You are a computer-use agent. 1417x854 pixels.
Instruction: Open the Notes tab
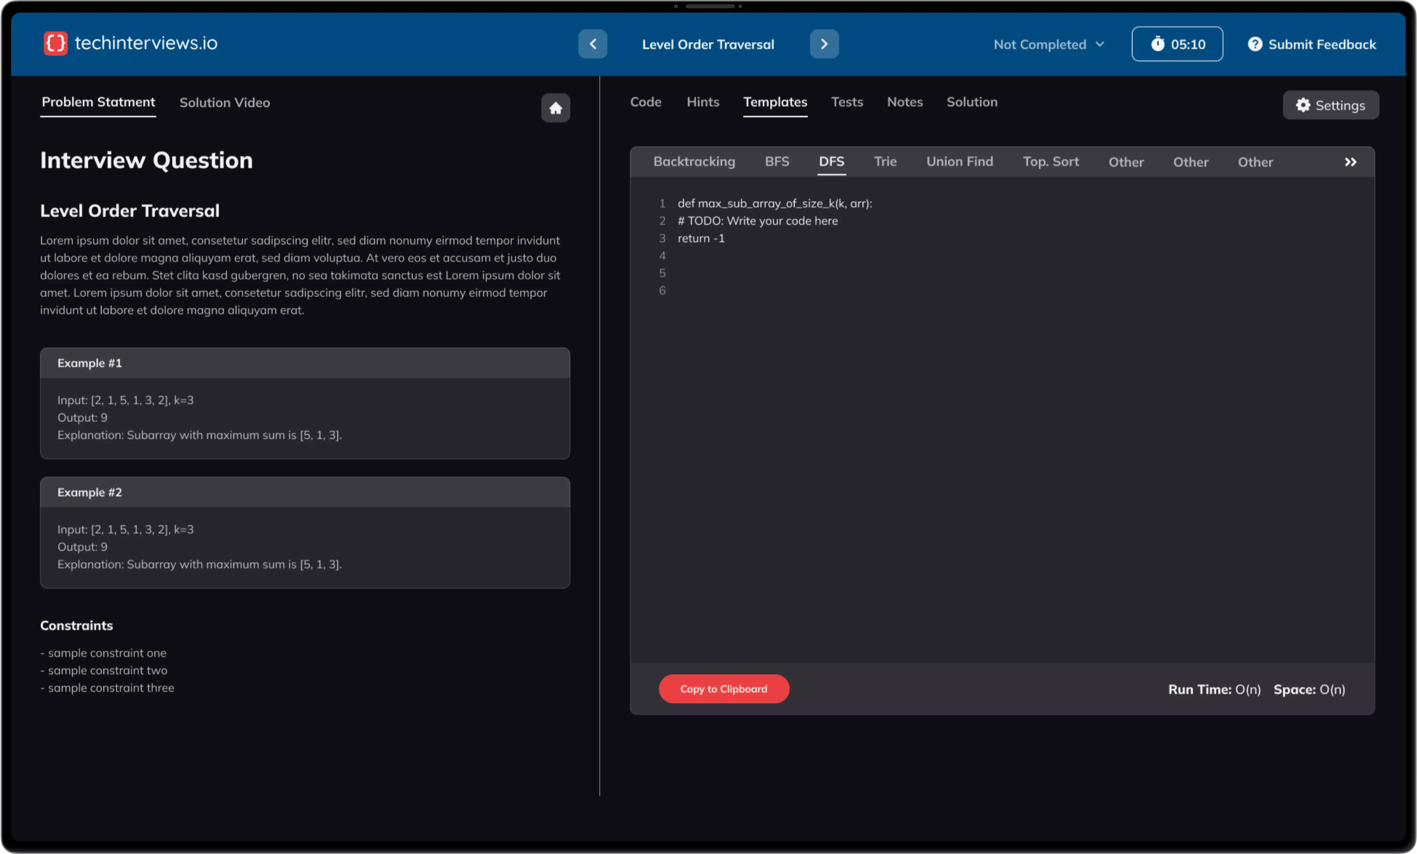(905, 102)
